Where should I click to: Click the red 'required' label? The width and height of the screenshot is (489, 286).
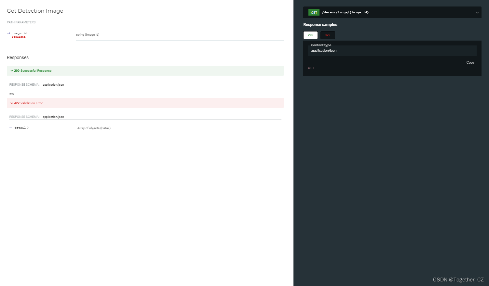point(19,37)
